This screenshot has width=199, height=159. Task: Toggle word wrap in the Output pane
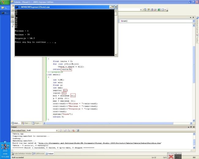[x=78, y=130]
